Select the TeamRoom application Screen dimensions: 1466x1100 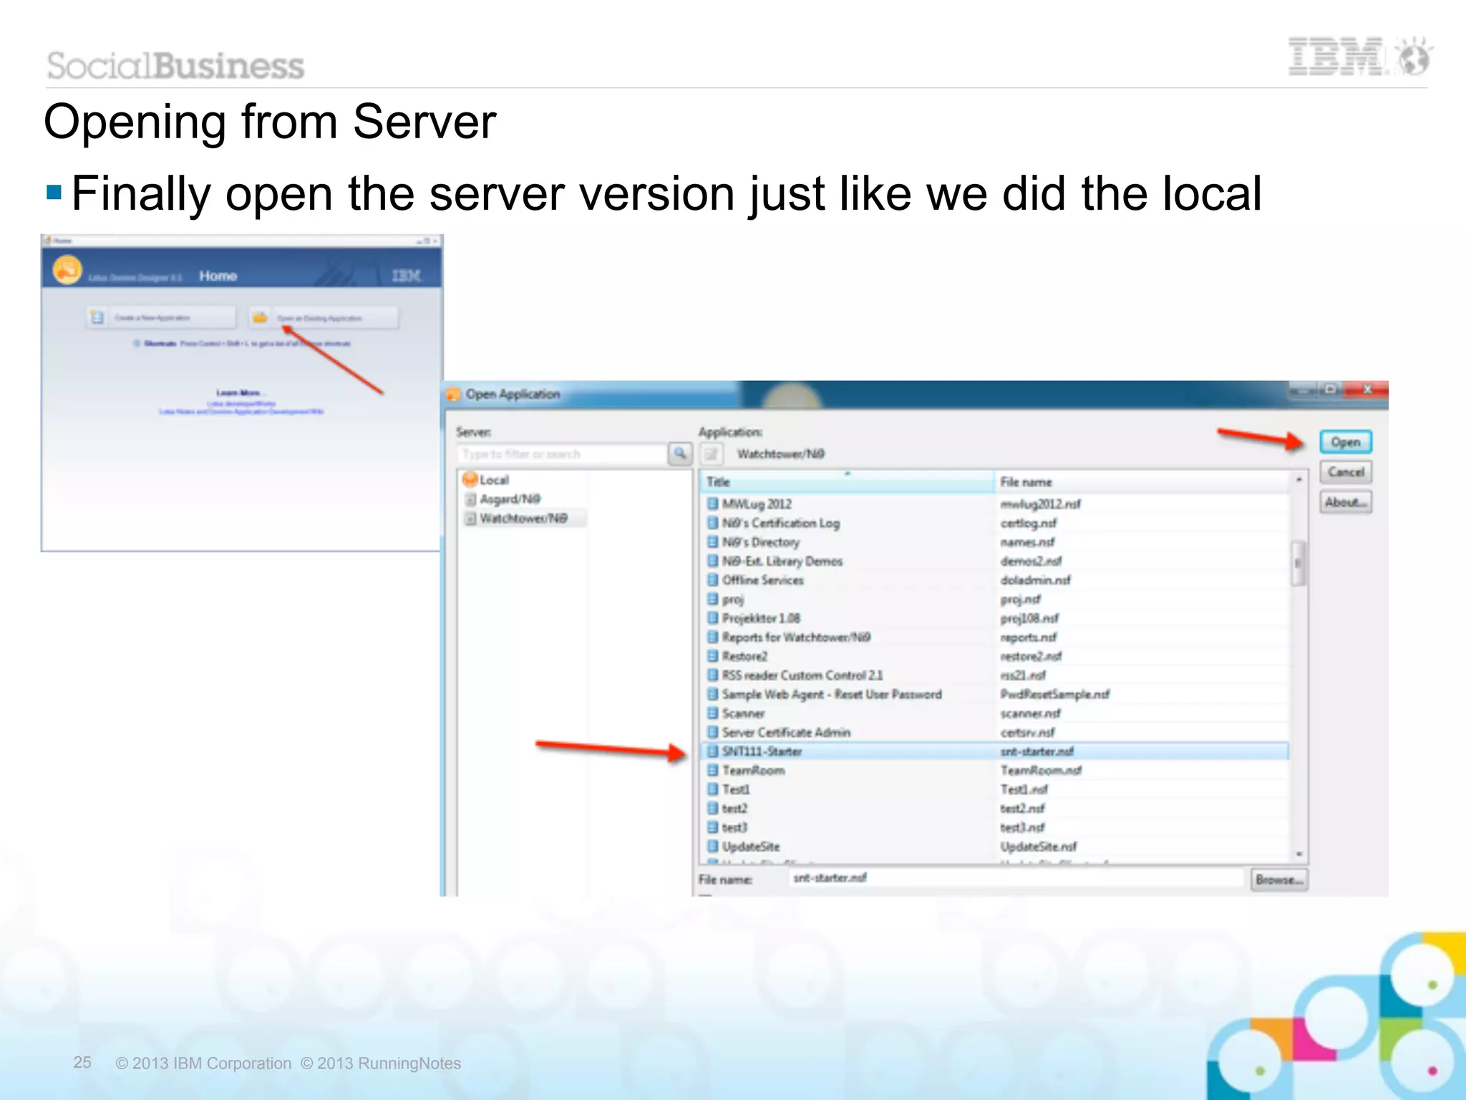pyautogui.click(x=995, y=771)
